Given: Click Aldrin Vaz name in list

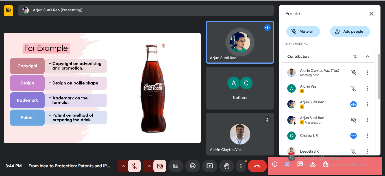Looking at the screenshot, I should [x=308, y=86].
